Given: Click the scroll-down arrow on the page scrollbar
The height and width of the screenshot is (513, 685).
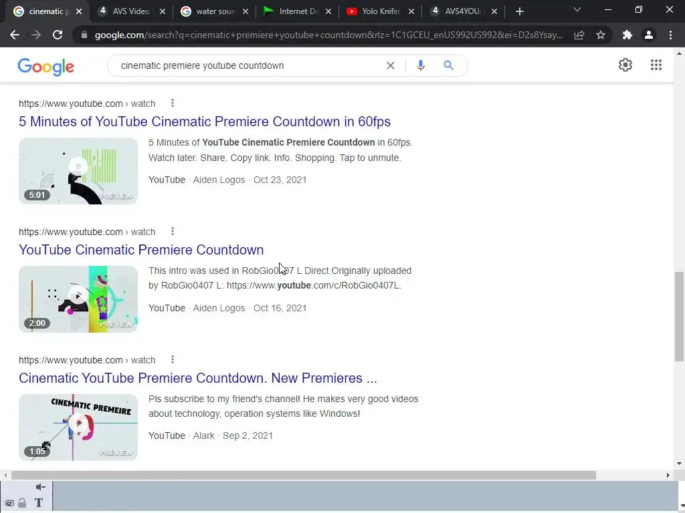Looking at the screenshot, I should click(x=679, y=464).
